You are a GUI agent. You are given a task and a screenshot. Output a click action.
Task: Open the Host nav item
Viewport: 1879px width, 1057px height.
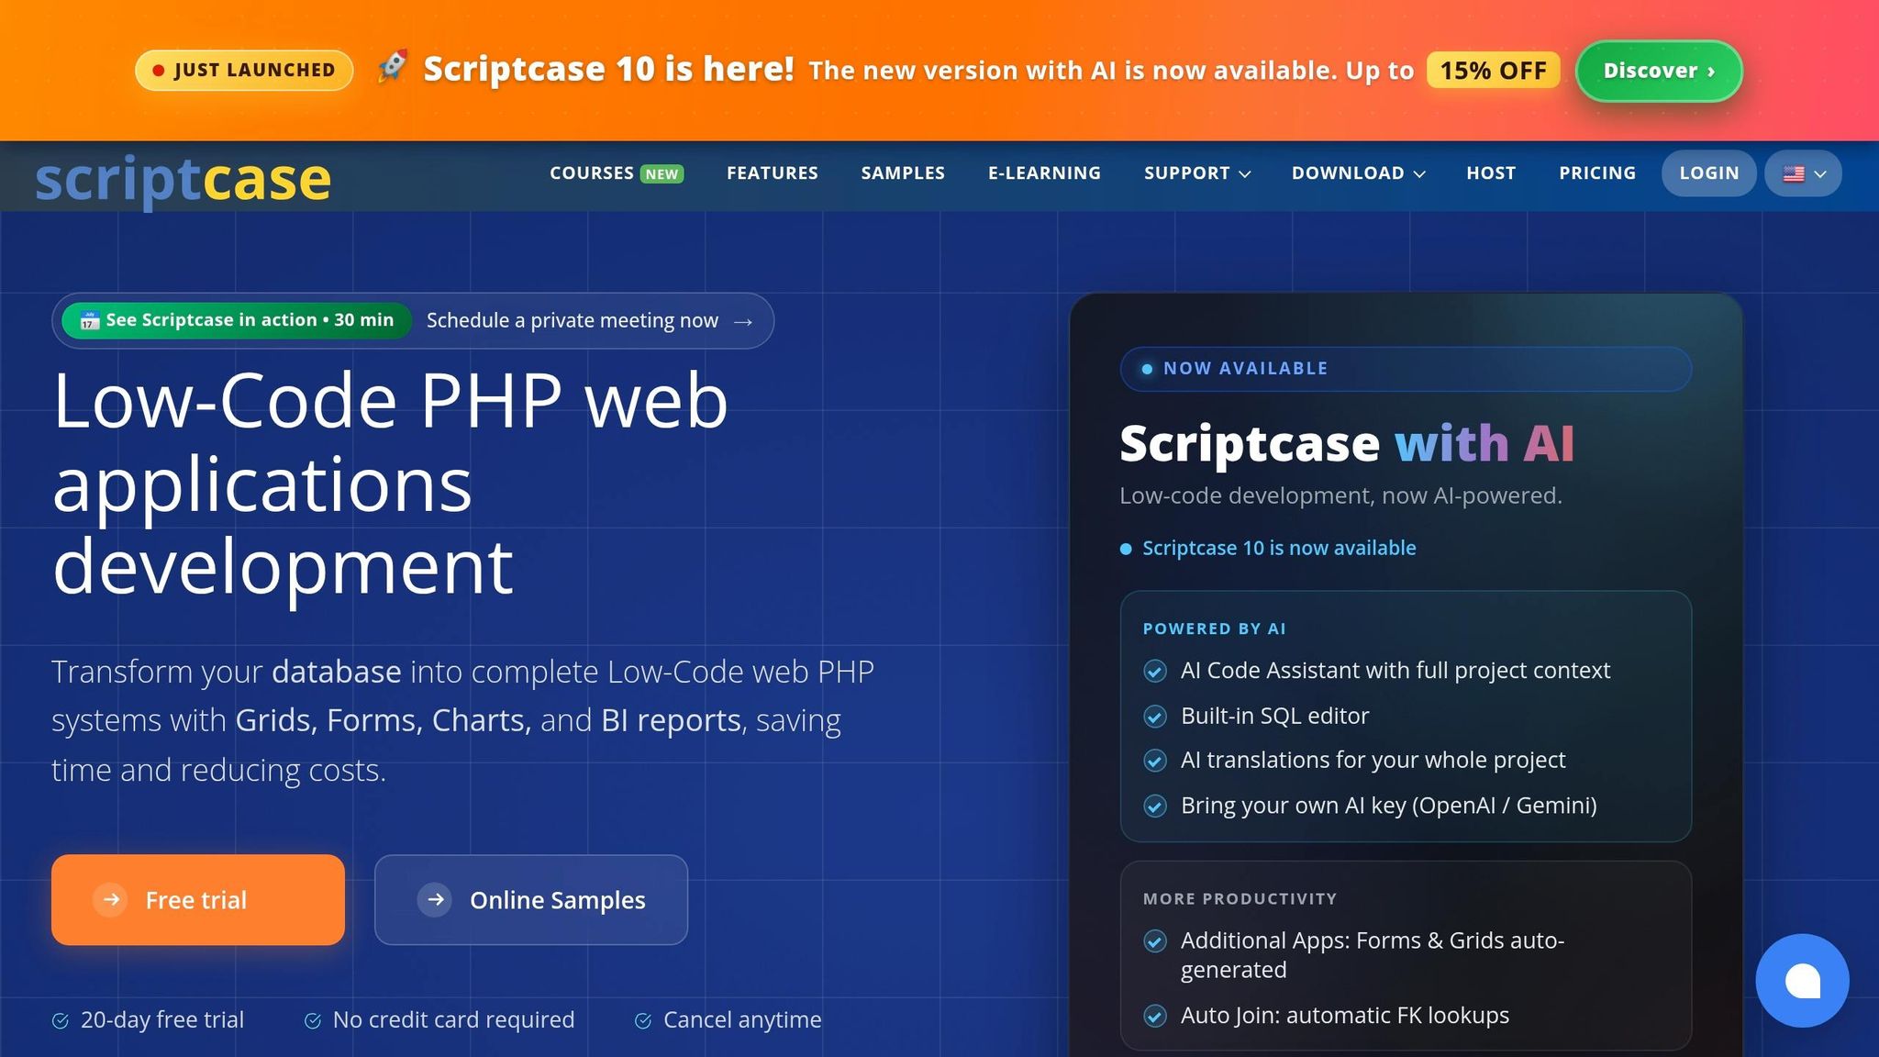1491,173
